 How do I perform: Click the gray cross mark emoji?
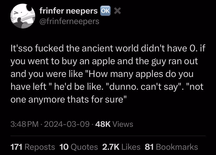coord(117,11)
